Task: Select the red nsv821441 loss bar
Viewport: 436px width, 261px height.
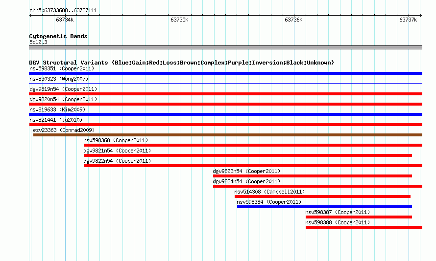Action: tap(225, 125)
